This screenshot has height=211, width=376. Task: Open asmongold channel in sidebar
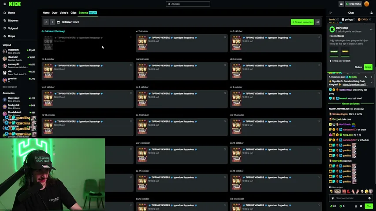pyautogui.click(x=19, y=65)
